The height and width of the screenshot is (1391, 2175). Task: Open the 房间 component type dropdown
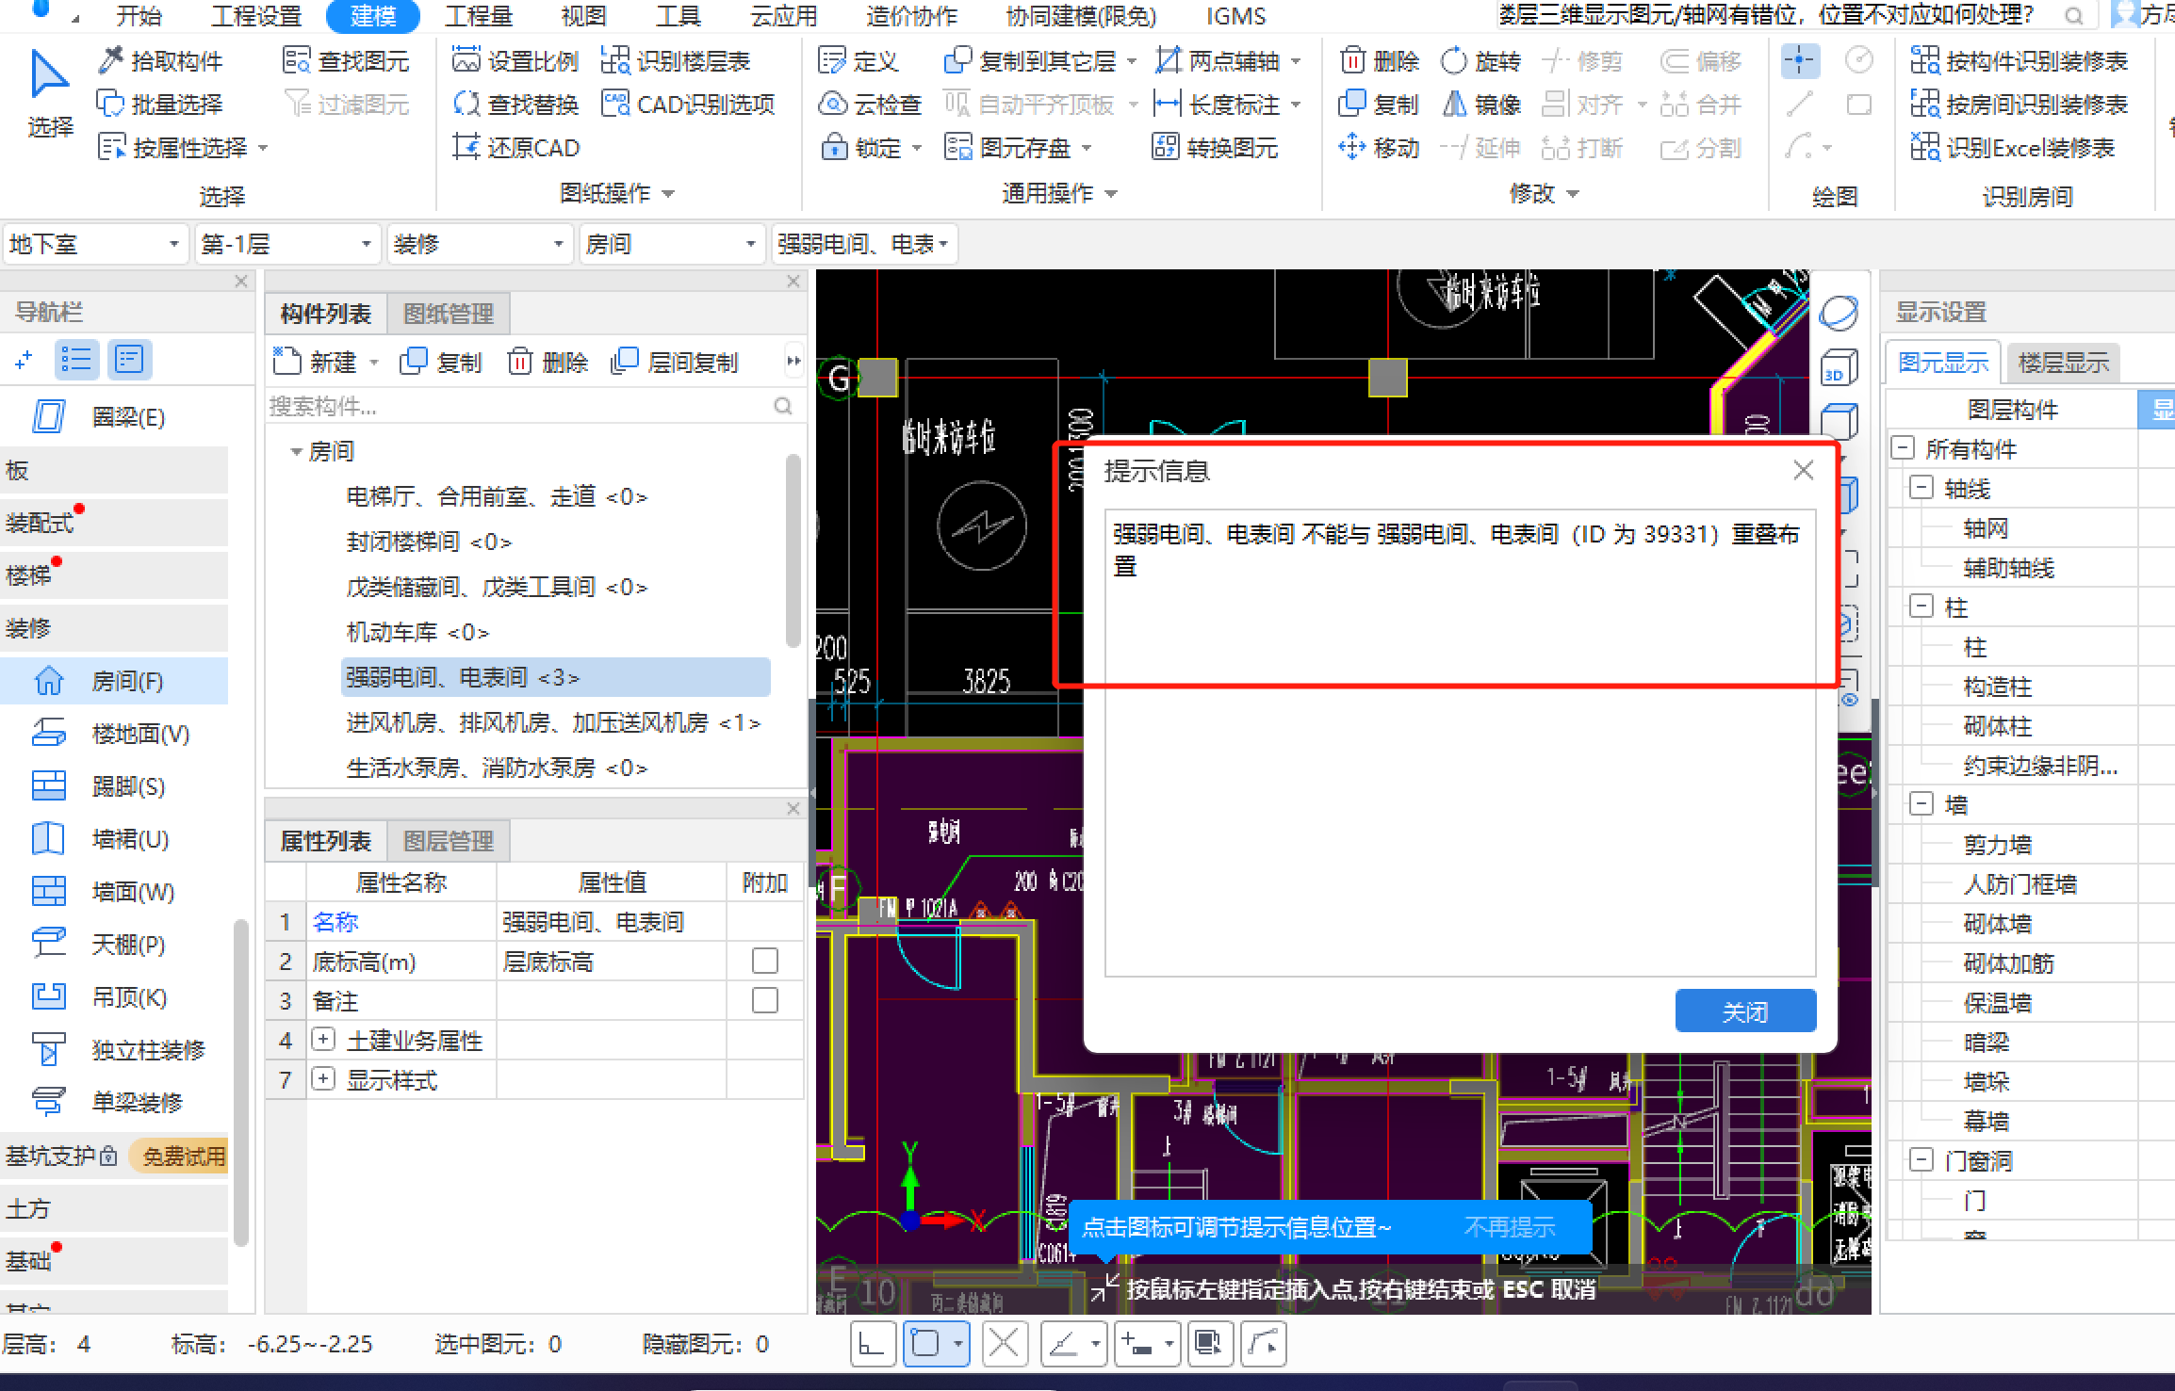click(x=672, y=244)
